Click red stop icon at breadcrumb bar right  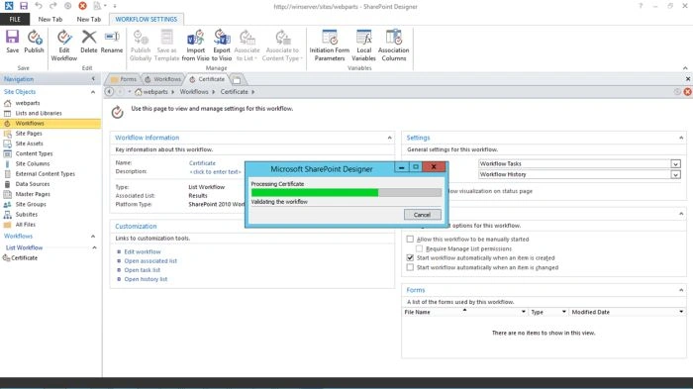[687, 91]
